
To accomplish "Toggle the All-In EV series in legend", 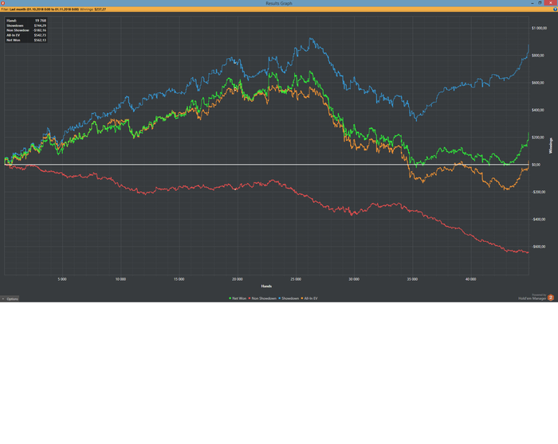I will 309,298.
